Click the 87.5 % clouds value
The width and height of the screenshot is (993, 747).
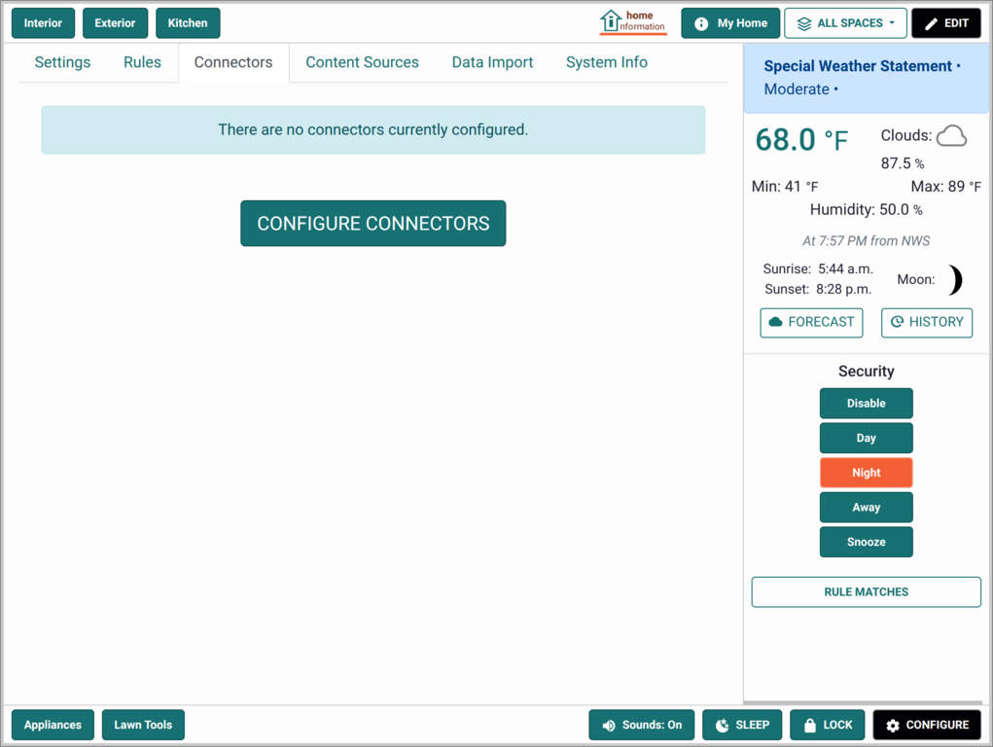coord(902,163)
